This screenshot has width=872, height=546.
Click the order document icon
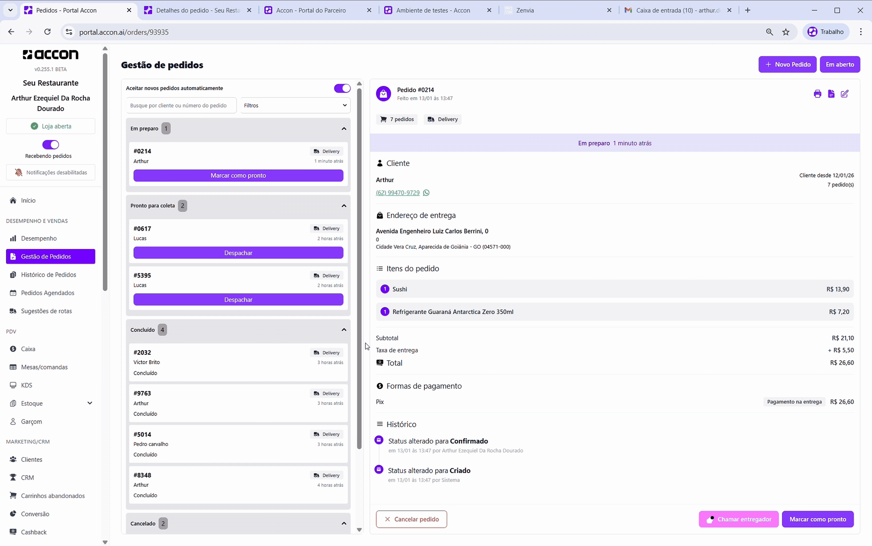[831, 94]
